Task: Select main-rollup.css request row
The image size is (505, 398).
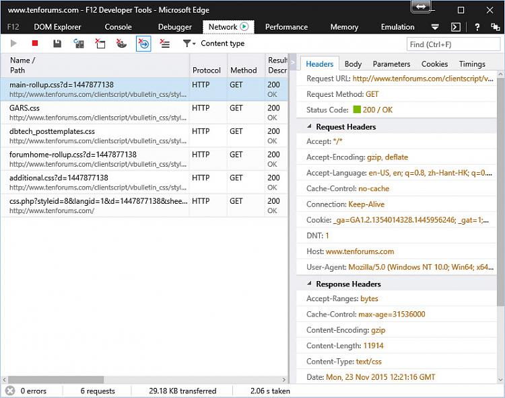Action: 144,89
